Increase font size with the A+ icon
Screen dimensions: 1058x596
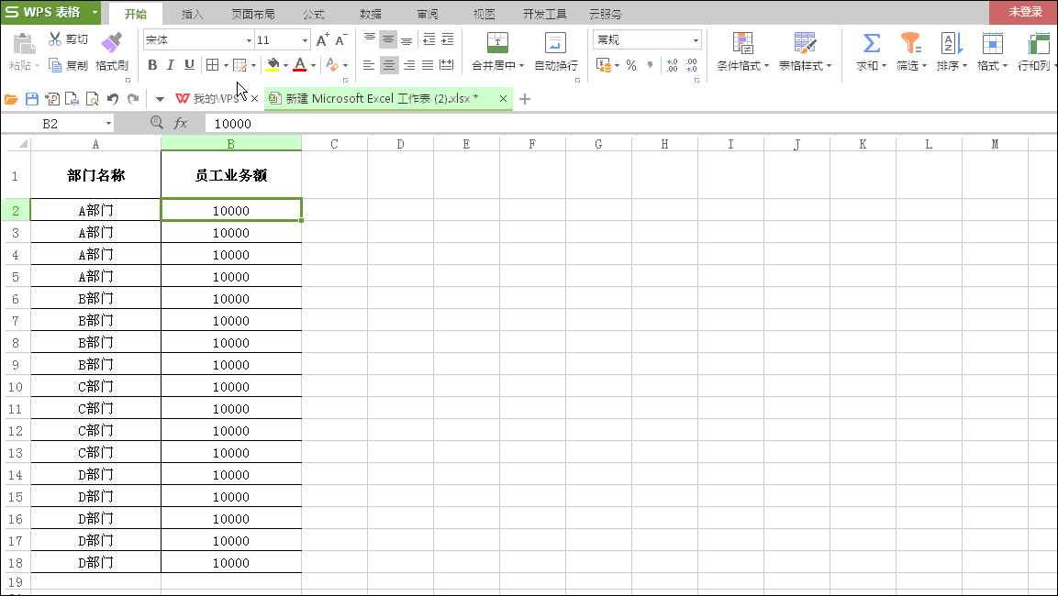tap(322, 39)
